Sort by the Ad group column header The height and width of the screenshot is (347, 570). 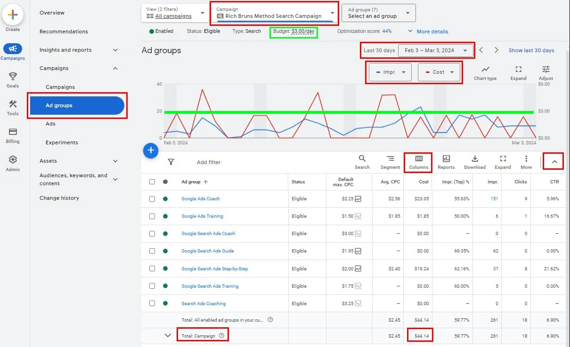[x=195, y=181]
